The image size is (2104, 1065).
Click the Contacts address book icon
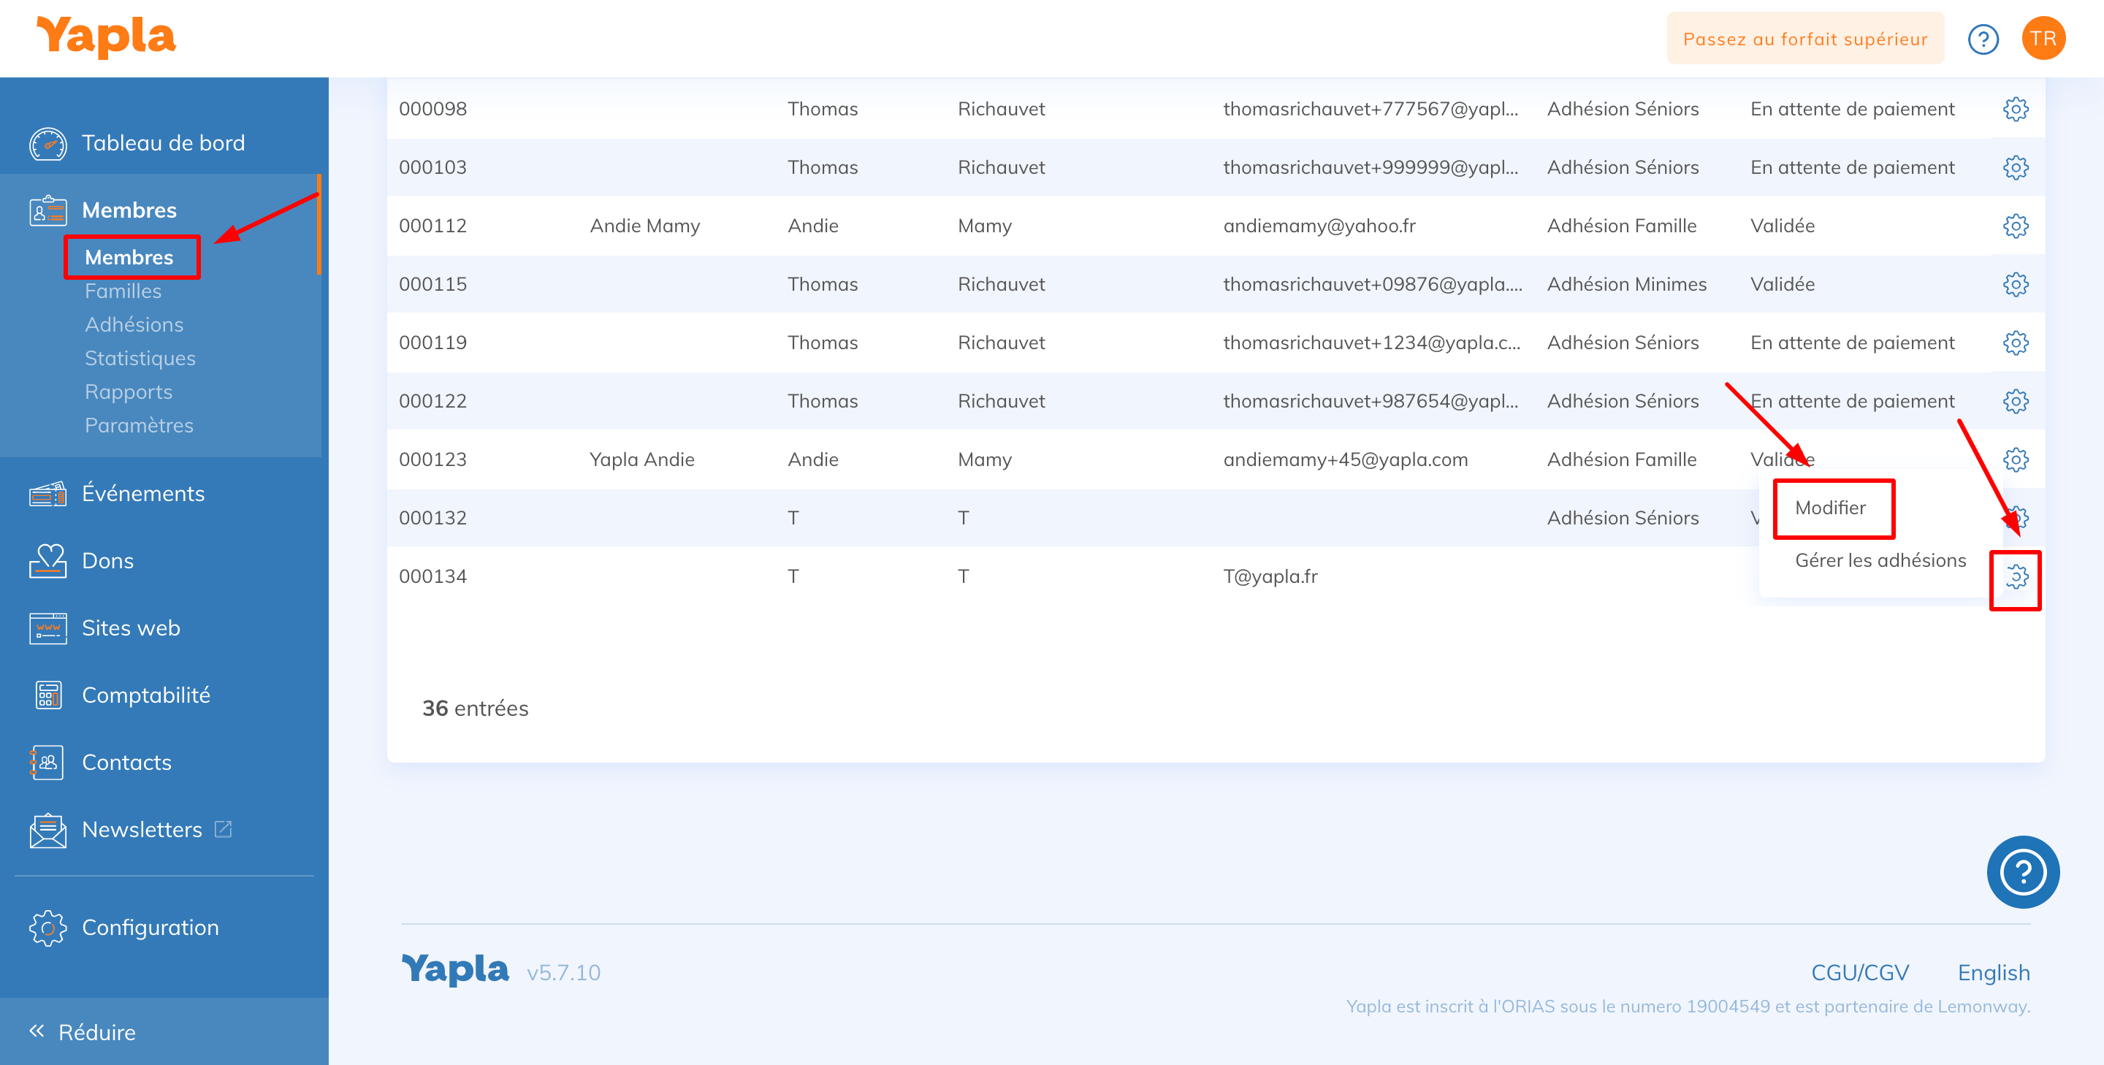point(47,762)
